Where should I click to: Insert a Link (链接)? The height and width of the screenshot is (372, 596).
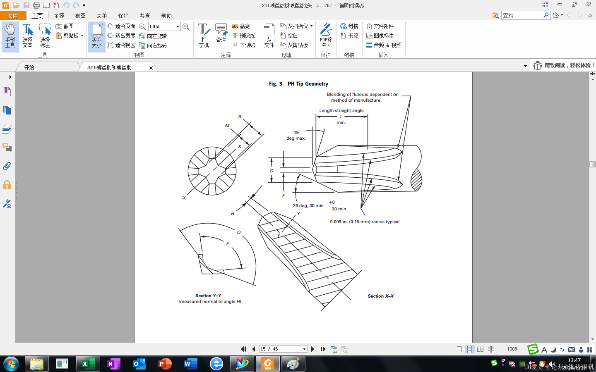(349, 26)
